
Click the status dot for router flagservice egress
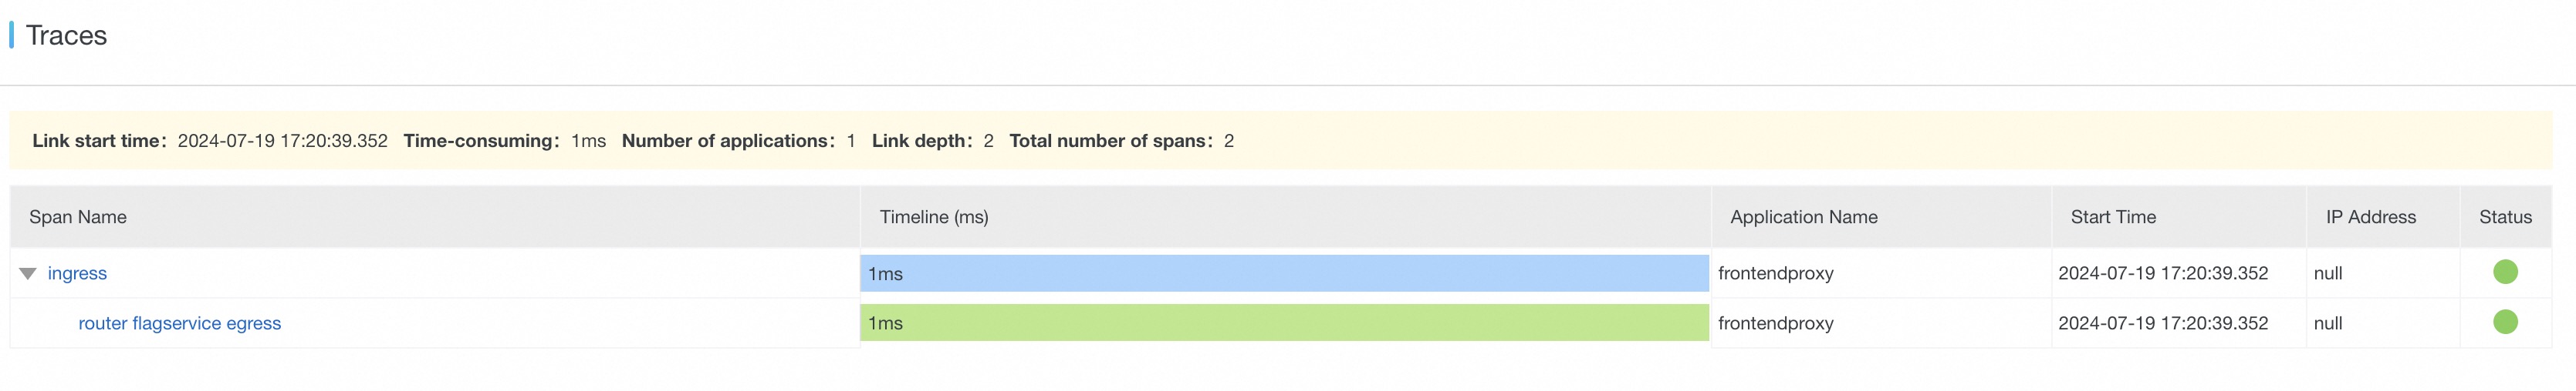[x=2504, y=322]
